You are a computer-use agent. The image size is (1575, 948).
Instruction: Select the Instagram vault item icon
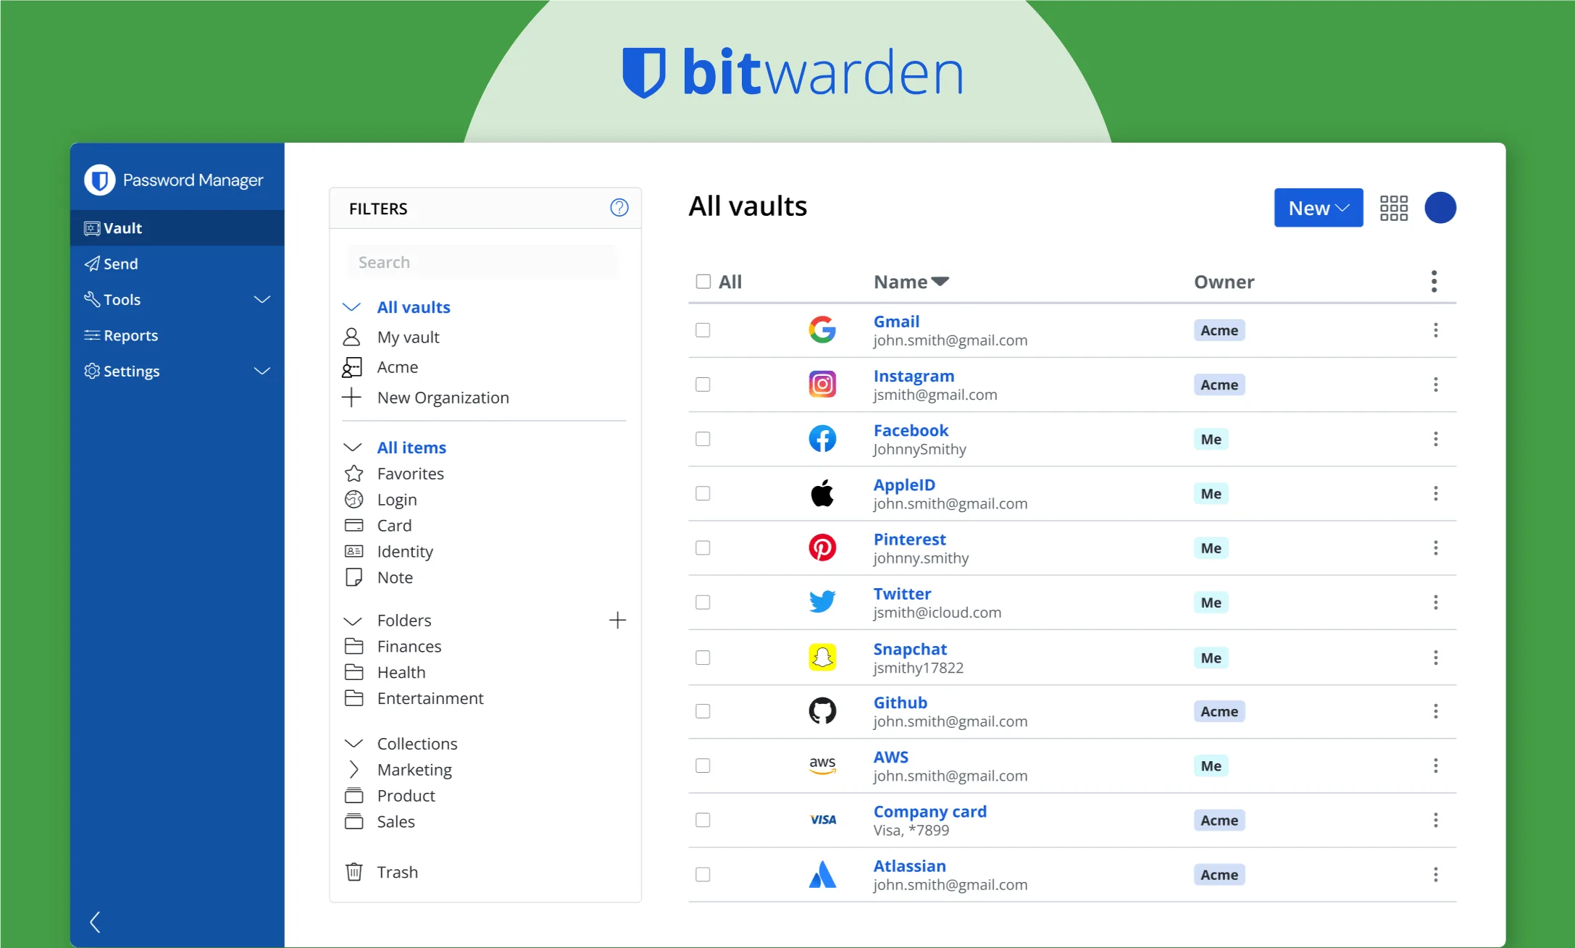(822, 385)
